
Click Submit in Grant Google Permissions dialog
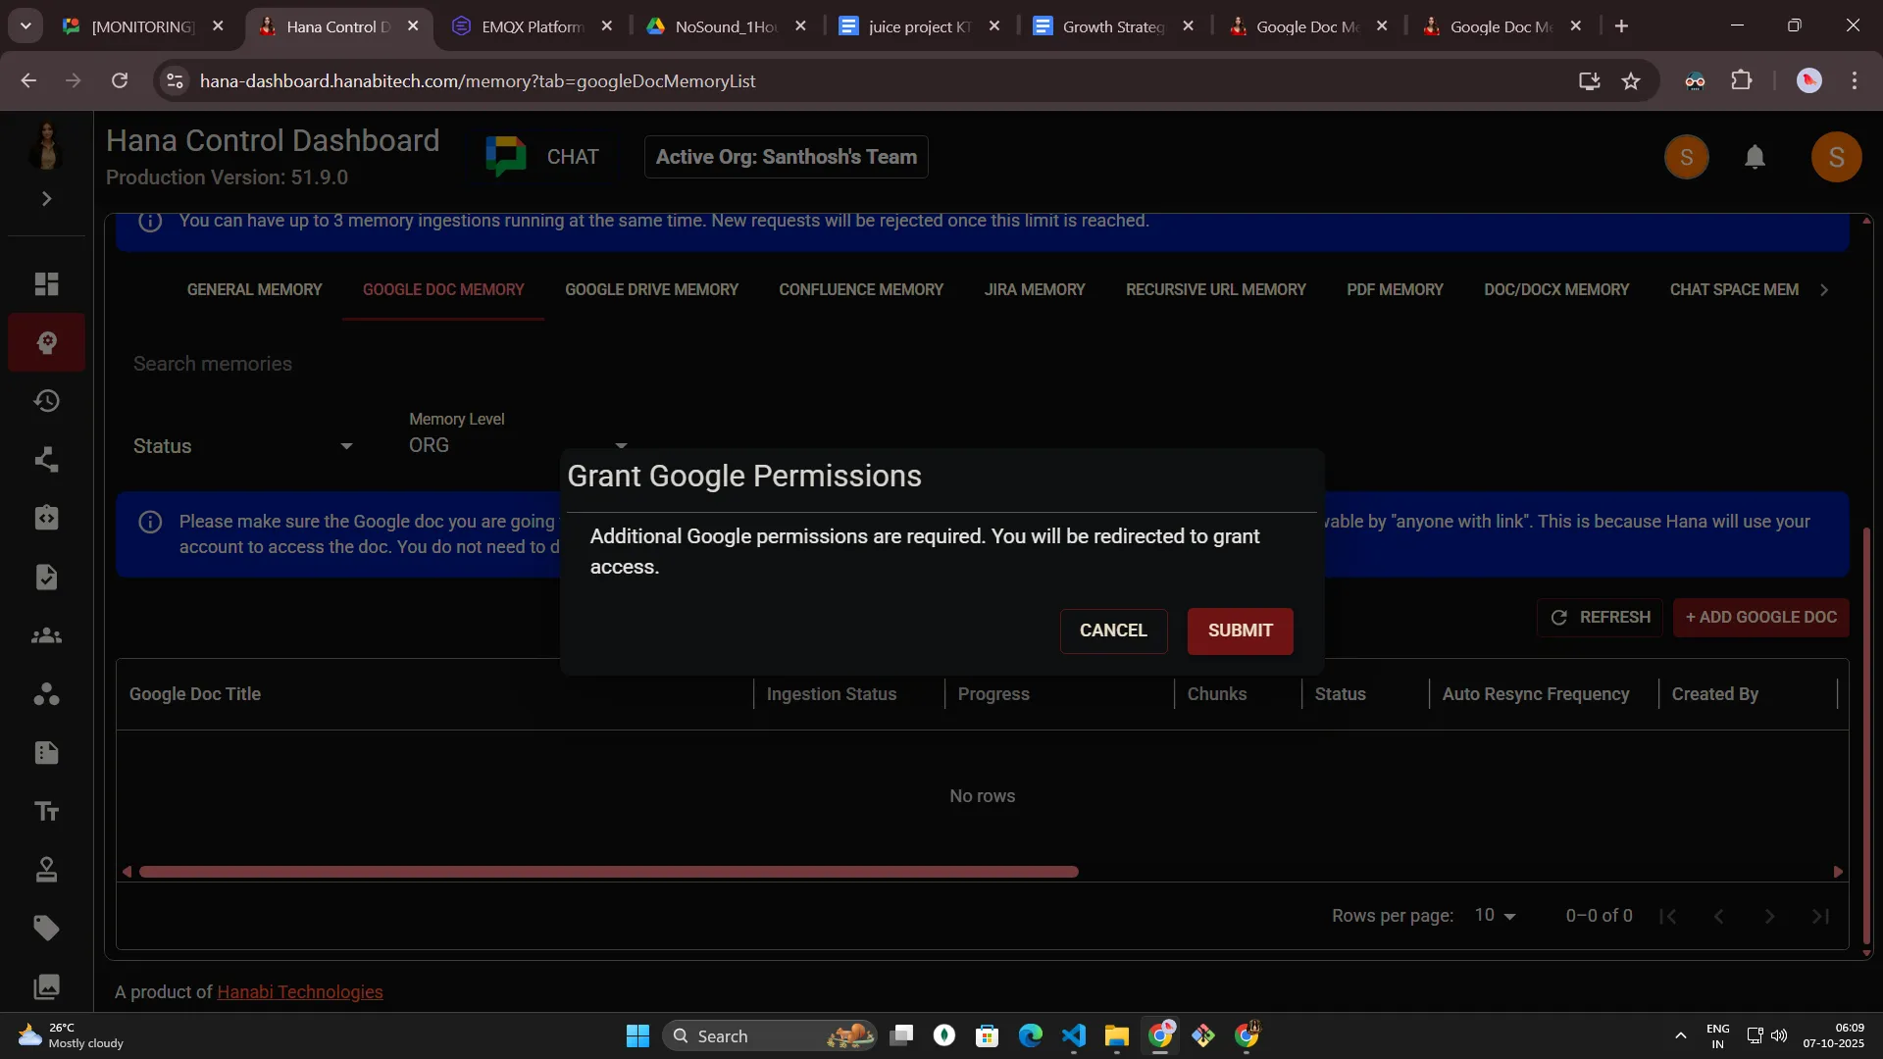(1240, 630)
